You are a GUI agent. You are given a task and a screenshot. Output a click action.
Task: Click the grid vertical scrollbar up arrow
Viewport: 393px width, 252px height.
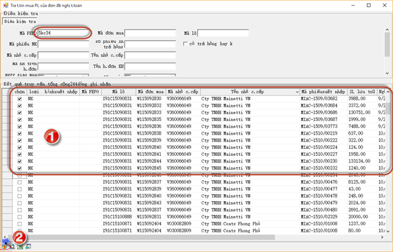coord(388,92)
